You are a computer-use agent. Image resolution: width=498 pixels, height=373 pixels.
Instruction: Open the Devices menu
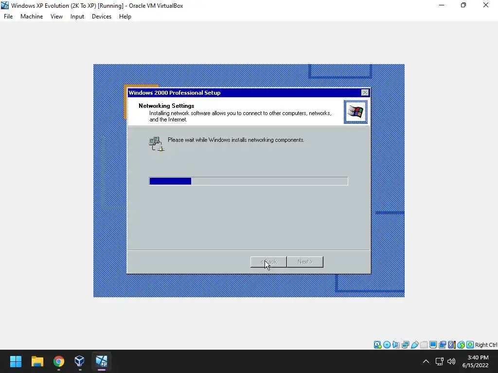tap(102, 17)
